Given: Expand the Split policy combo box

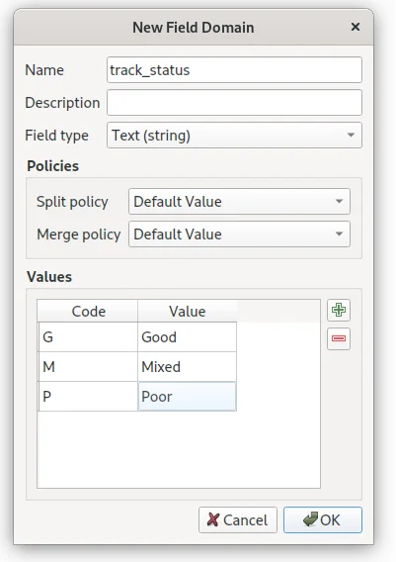Looking at the screenshot, I should [239, 202].
